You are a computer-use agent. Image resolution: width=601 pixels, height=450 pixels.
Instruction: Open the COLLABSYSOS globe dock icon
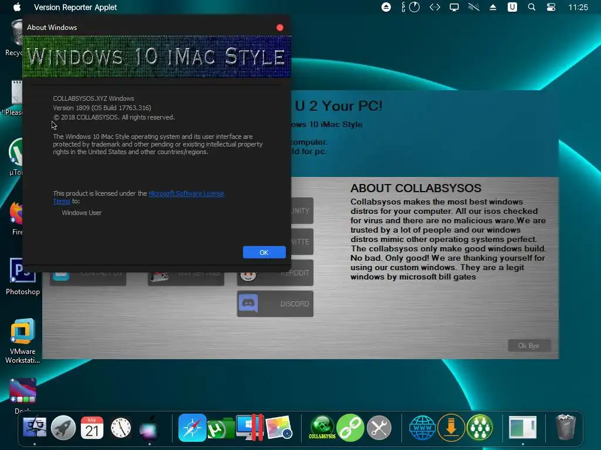pyautogui.click(x=322, y=427)
